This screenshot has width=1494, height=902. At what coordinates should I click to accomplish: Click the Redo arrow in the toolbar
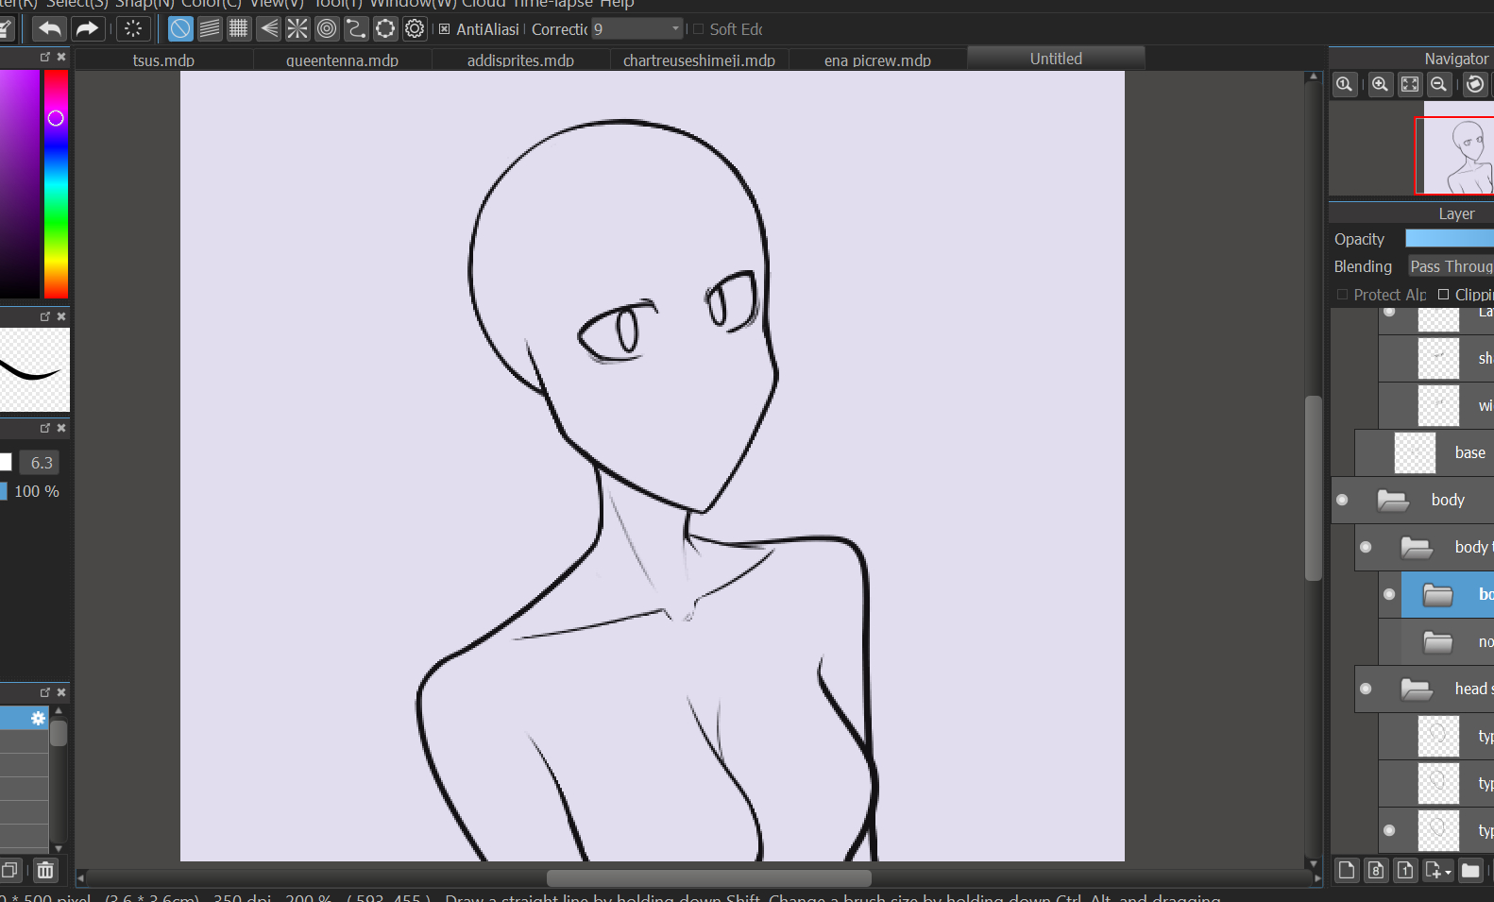(x=87, y=29)
